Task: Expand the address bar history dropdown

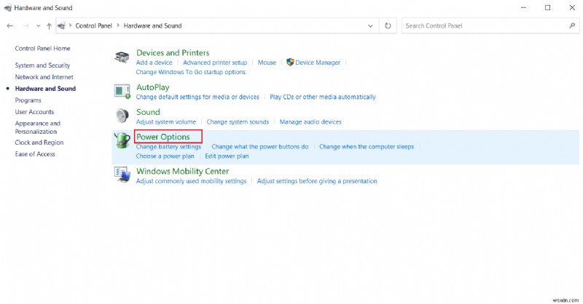Action: tap(370, 26)
